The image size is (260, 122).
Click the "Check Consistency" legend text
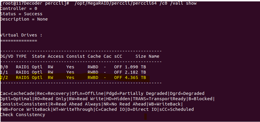tap(23, 115)
